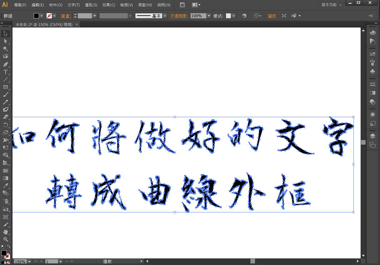This screenshot has width=380, height=265.
Task: Select the Rectangle tool
Action: (6, 87)
